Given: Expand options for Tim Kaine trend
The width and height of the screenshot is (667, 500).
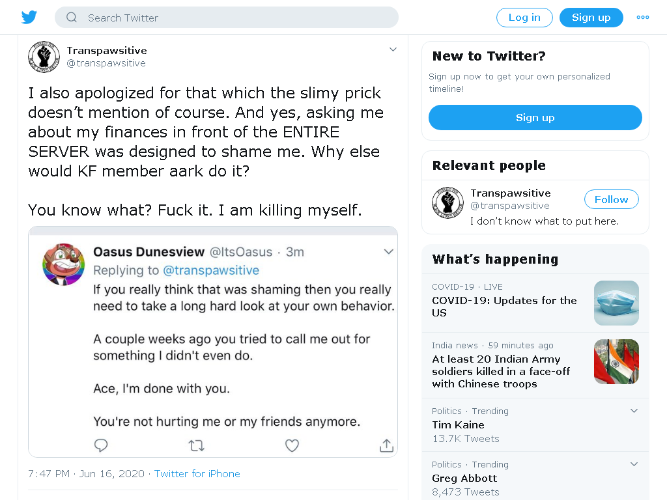Looking at the screenshot, I should tap(634, 411).
